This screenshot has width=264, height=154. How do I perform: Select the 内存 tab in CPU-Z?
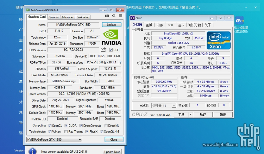(x=159, y=25)
